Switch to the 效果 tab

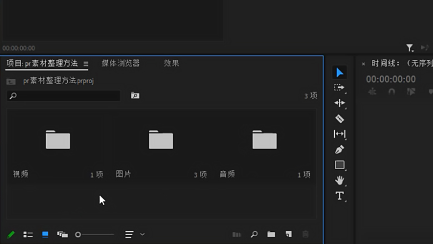pos(171,63)
